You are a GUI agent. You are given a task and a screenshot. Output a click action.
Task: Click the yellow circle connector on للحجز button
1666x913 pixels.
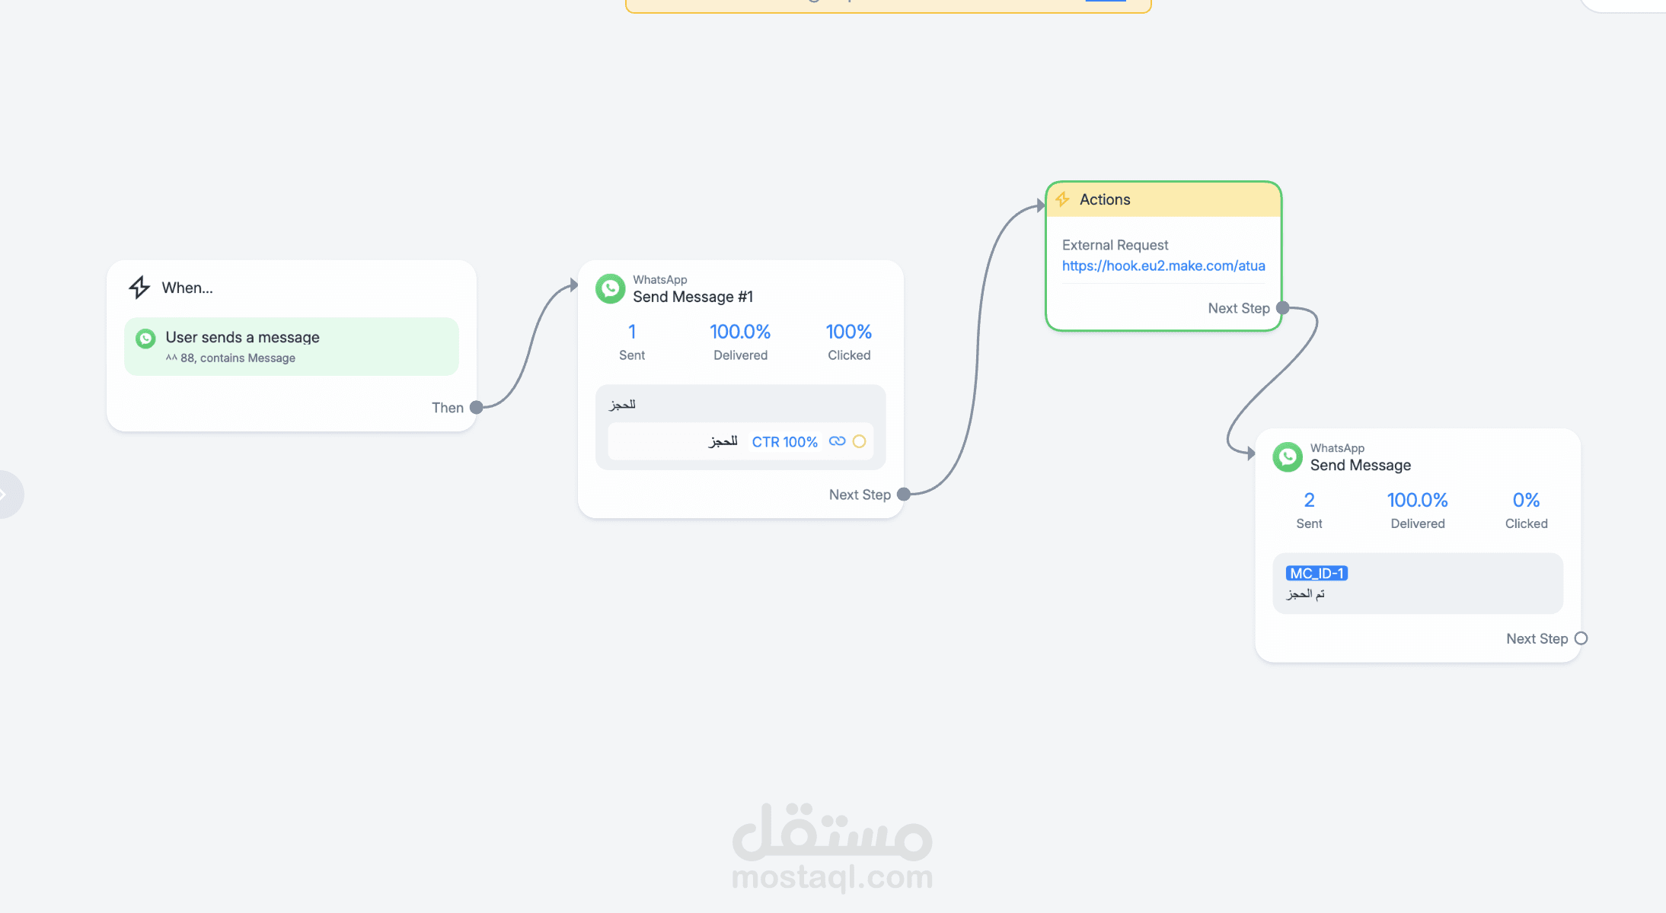859,441
